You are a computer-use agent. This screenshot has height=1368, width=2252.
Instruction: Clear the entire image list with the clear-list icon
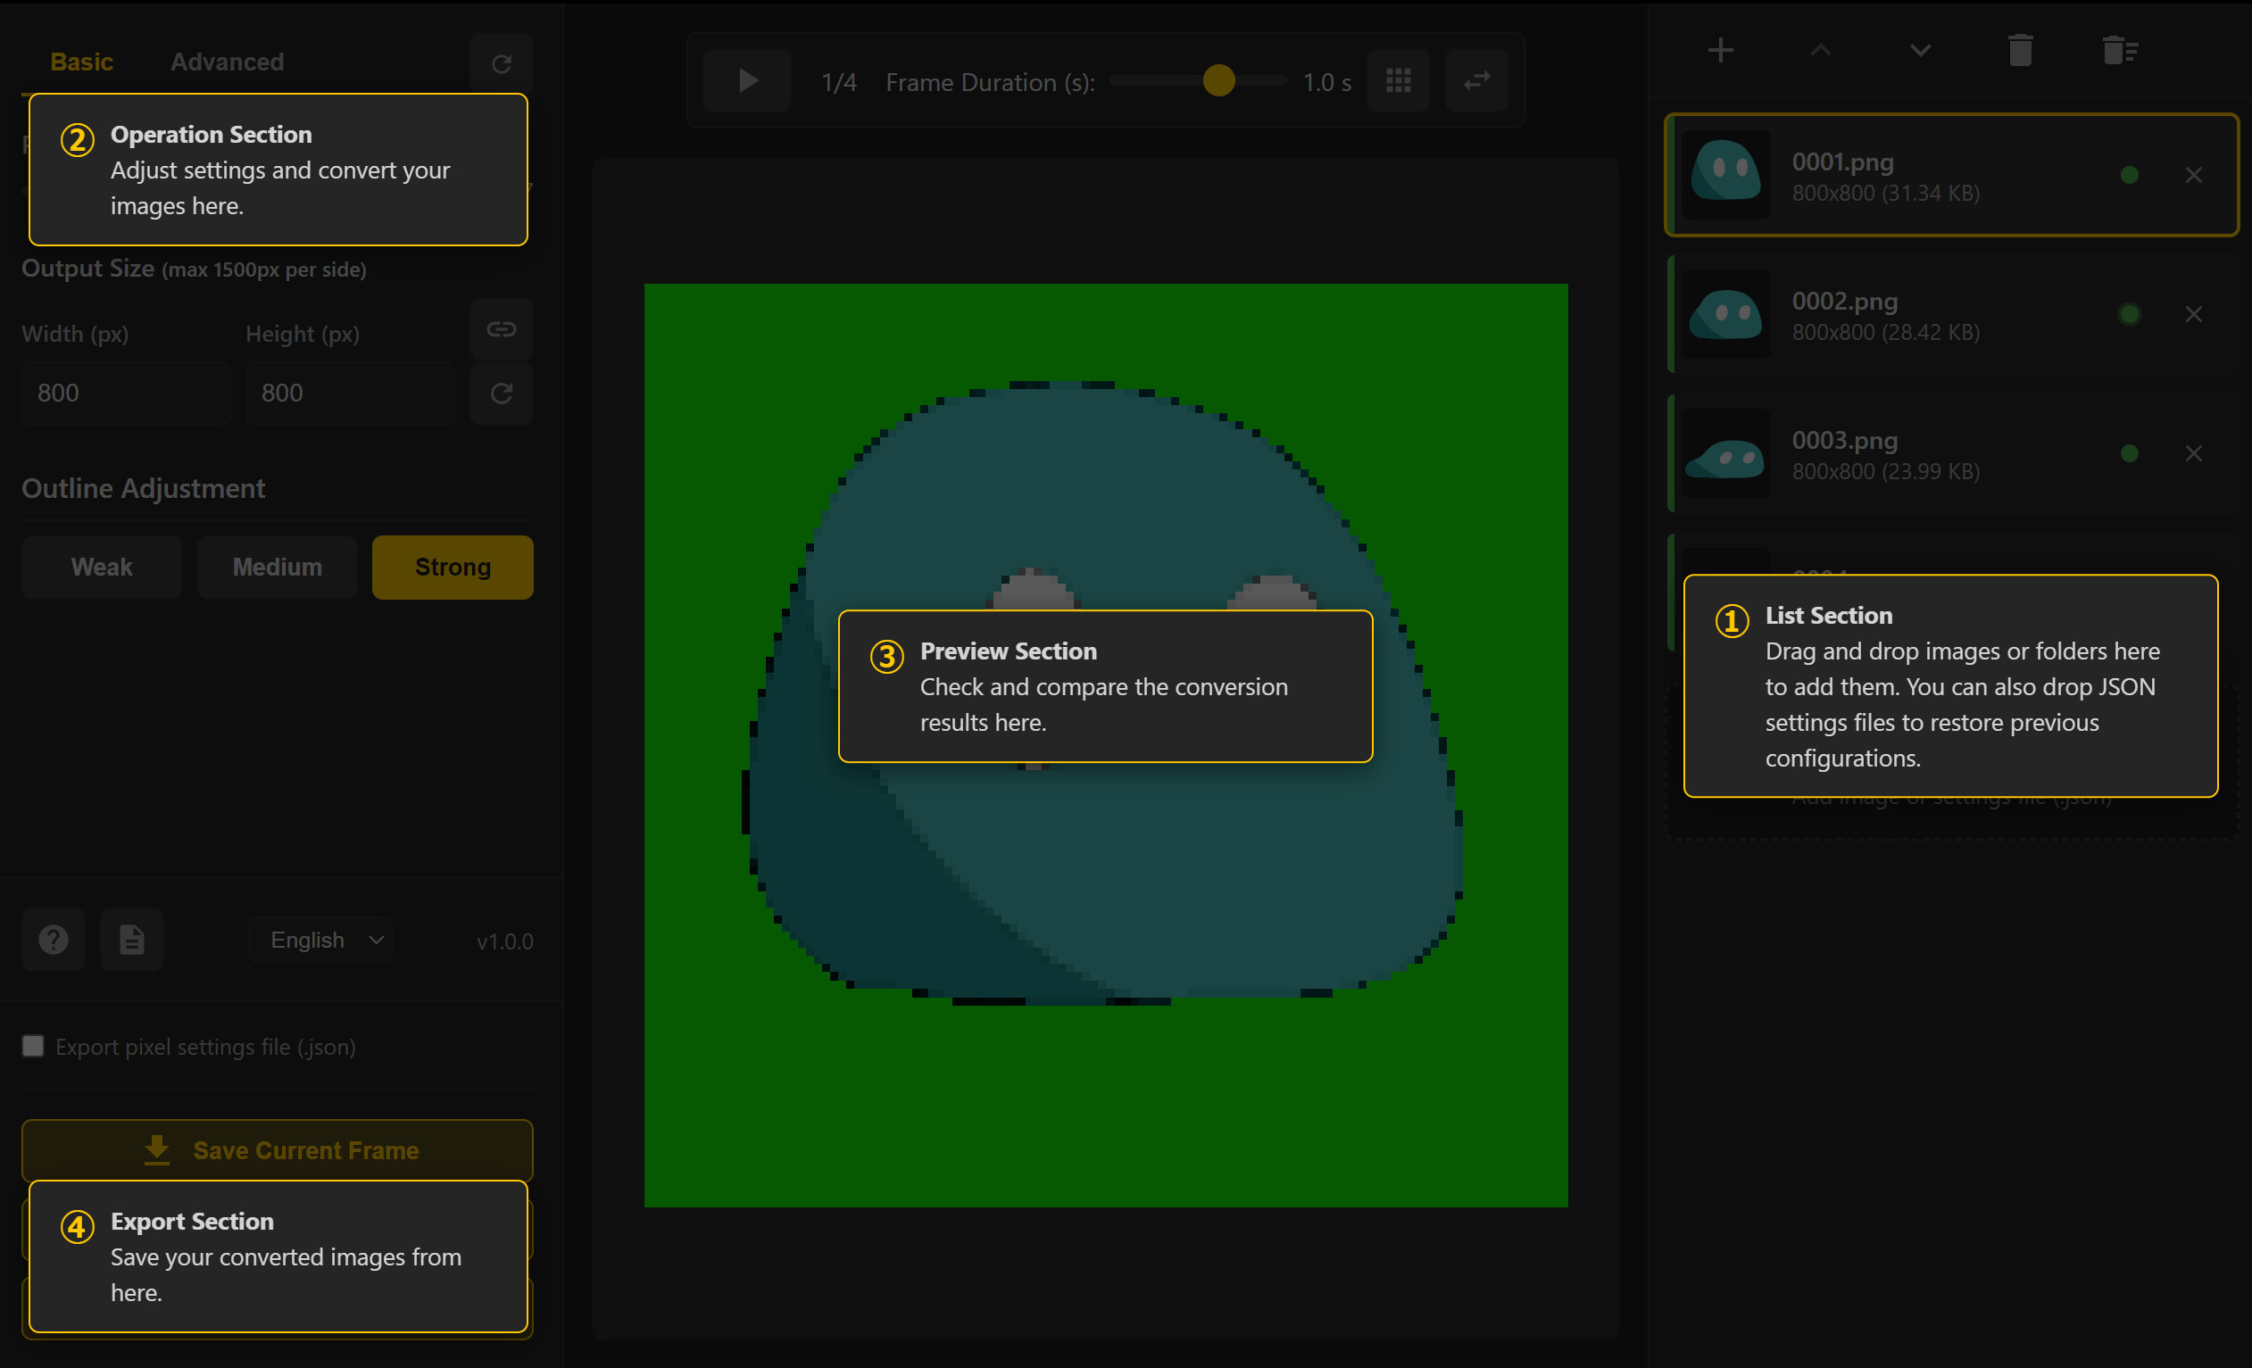tap(2121, 50)
